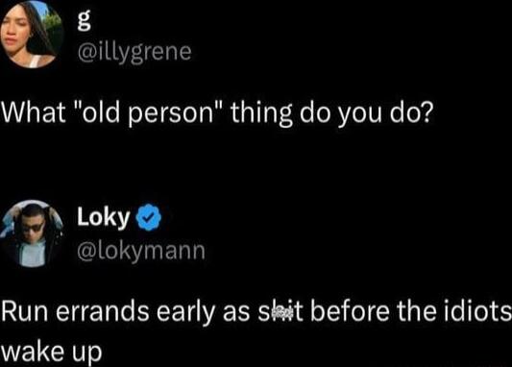
Task: Click the word errands in Loky's reply
Action: coord(103,311)
